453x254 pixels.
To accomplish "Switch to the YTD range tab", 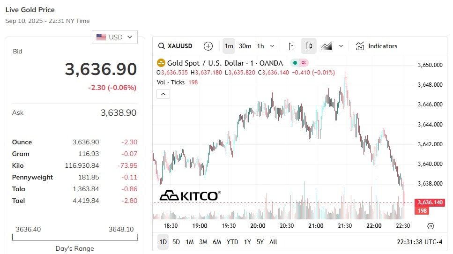I will pos(232,242).
